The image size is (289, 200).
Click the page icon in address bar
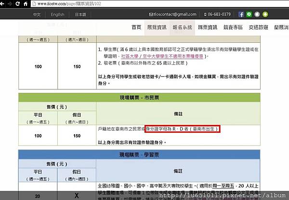pos(34,4)
